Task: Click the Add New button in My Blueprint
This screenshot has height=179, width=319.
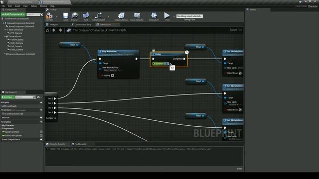Action: pyautogui.click(x=8, y=97)
